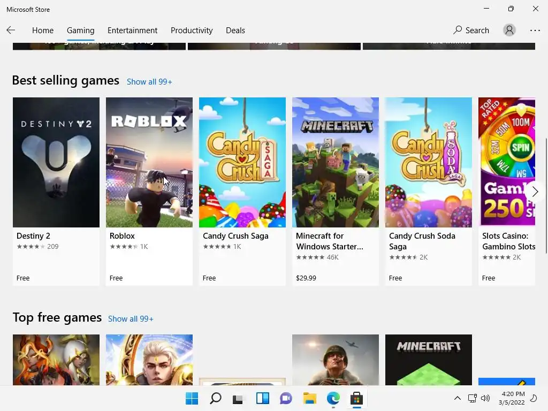The width and height of the screenshot is (548, 411).
Task: Open the user account profile icon
Action: pos(509,31)
